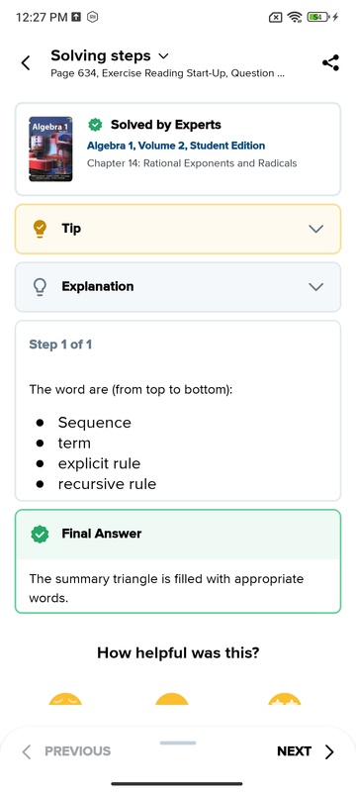The width and height of the screenshot is (356, 792).
Task: Tap the Explanation lightbulb icon
Action: point(40,287)
